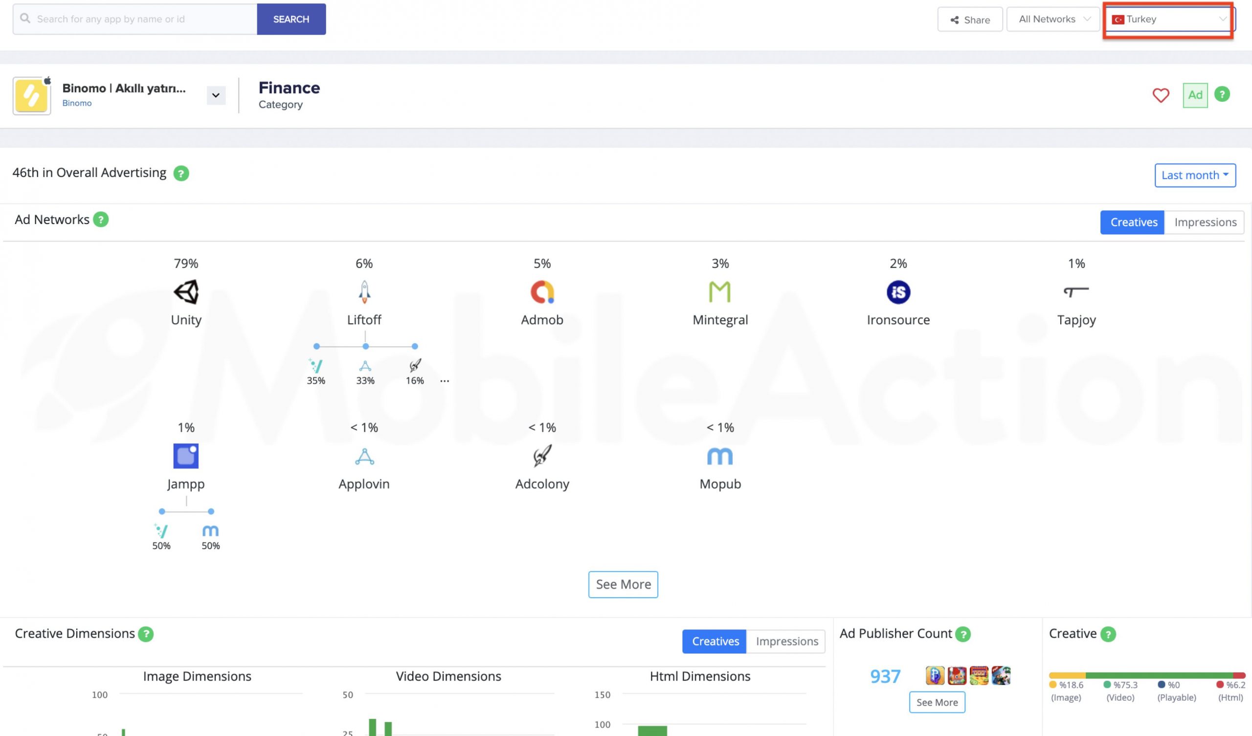Click the first publisher app thumbnail
1252x736 pixels.
point(935,675)
